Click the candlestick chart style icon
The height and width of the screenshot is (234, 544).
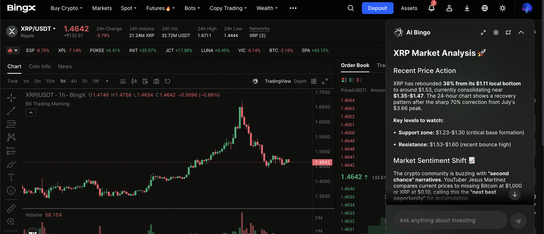click(x=134, y=81)
